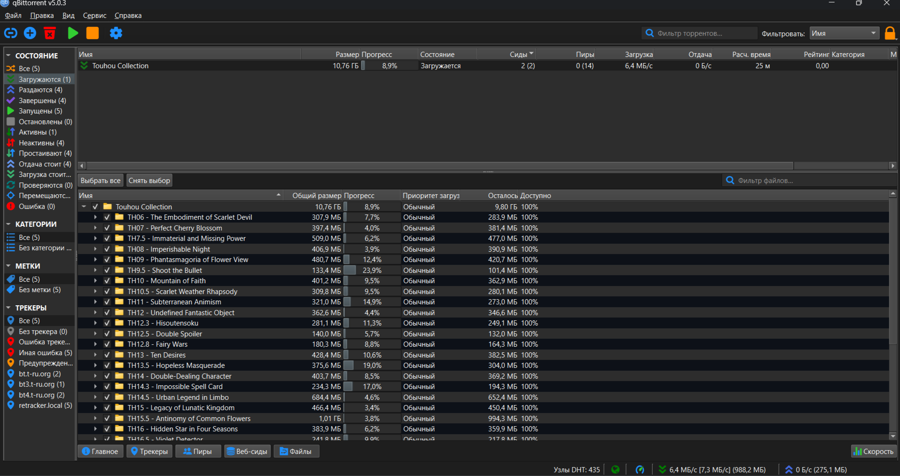Click the Touhou Collection torrent progress bar
900x476 pixels.
(389, 66)
